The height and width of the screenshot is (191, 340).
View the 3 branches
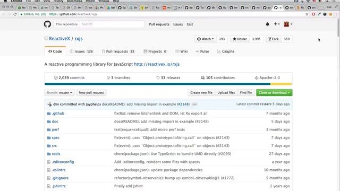pos(118,77)
